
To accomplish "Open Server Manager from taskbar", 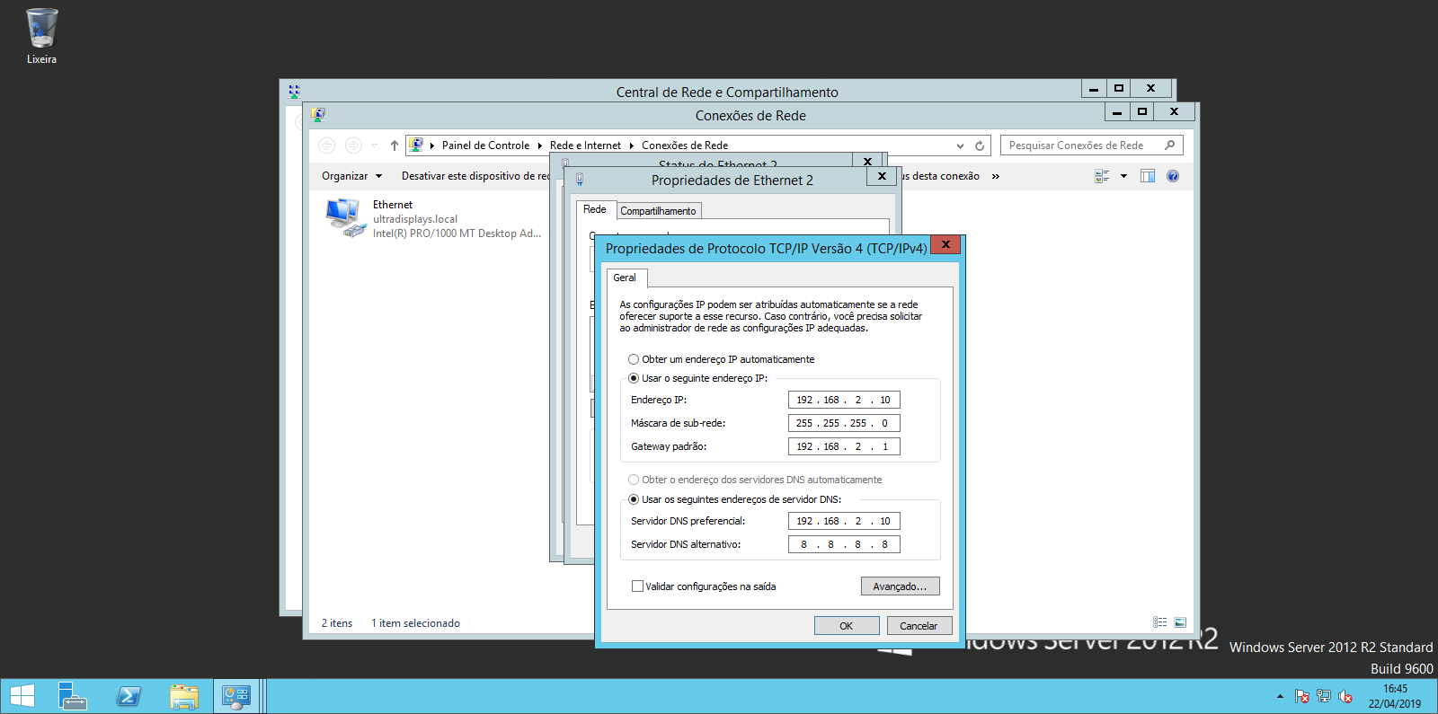I will [x=72, y=696].
